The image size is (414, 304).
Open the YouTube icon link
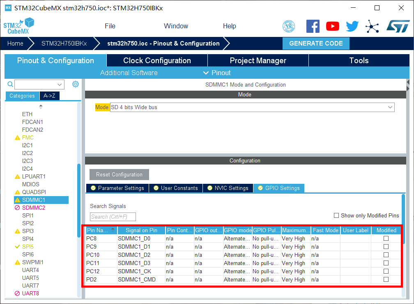coord(333,26)
